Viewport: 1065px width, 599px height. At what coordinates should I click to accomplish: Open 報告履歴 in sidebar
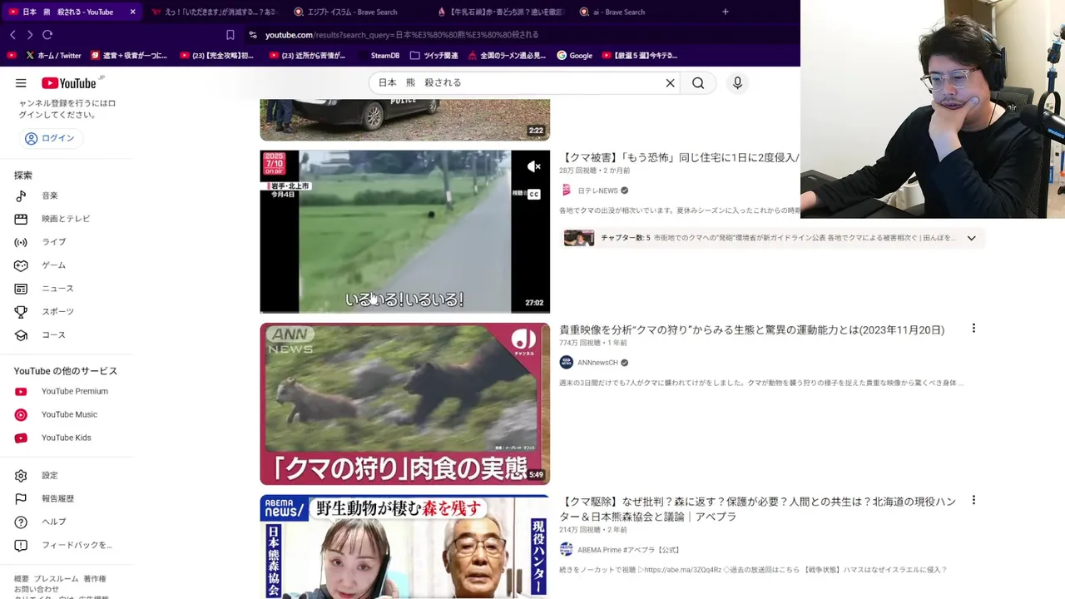point(67,499)
